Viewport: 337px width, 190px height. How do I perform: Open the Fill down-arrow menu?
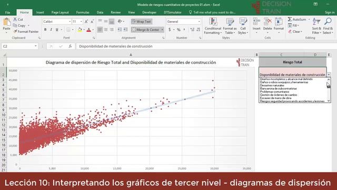pos(294,25)
